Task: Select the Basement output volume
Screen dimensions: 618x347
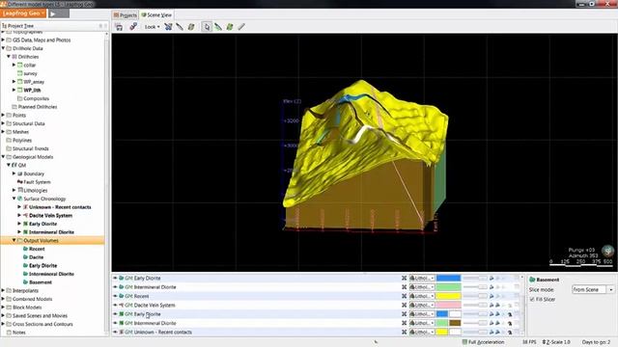Action: (x=41, y=282)
